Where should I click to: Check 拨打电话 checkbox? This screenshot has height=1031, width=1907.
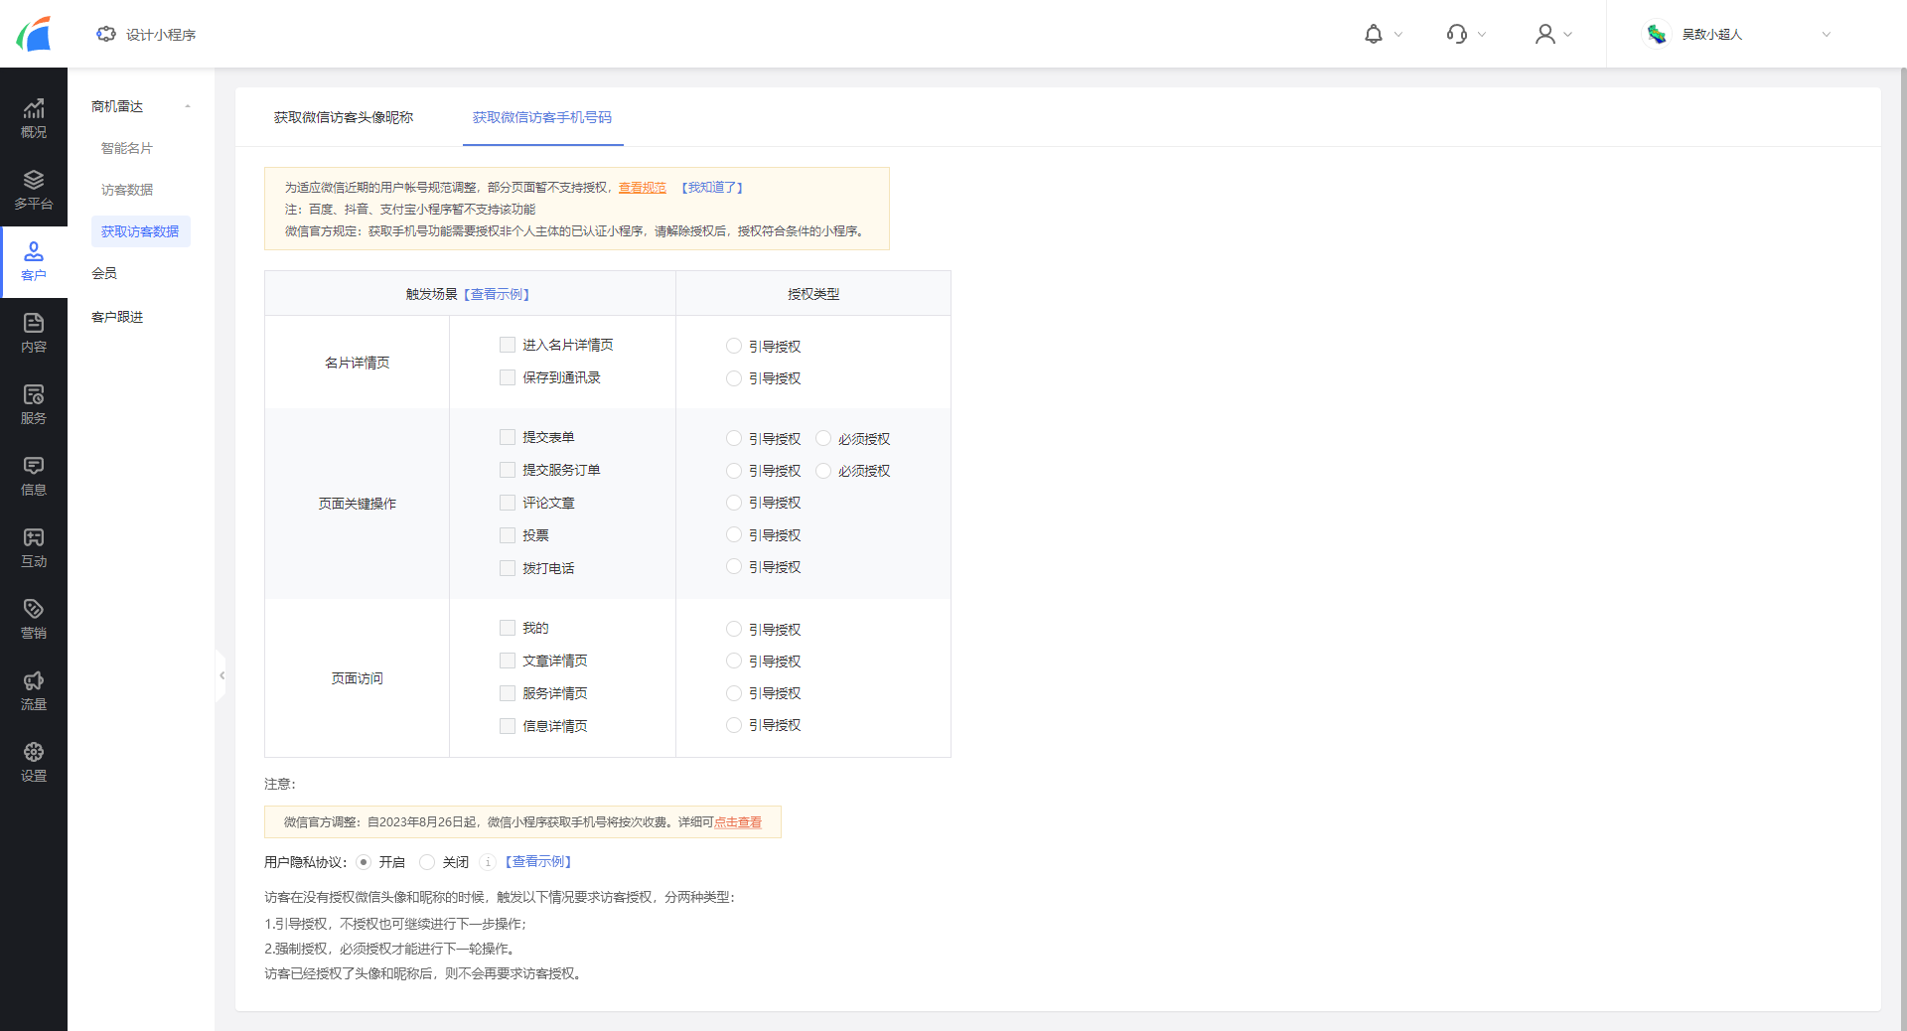point(508,568)
